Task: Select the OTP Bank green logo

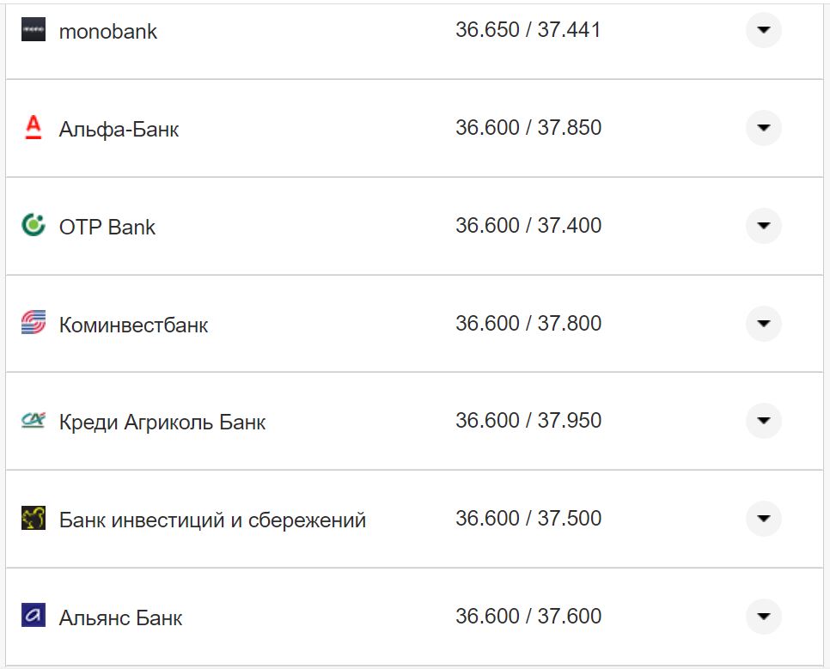Action: point(33,226)
